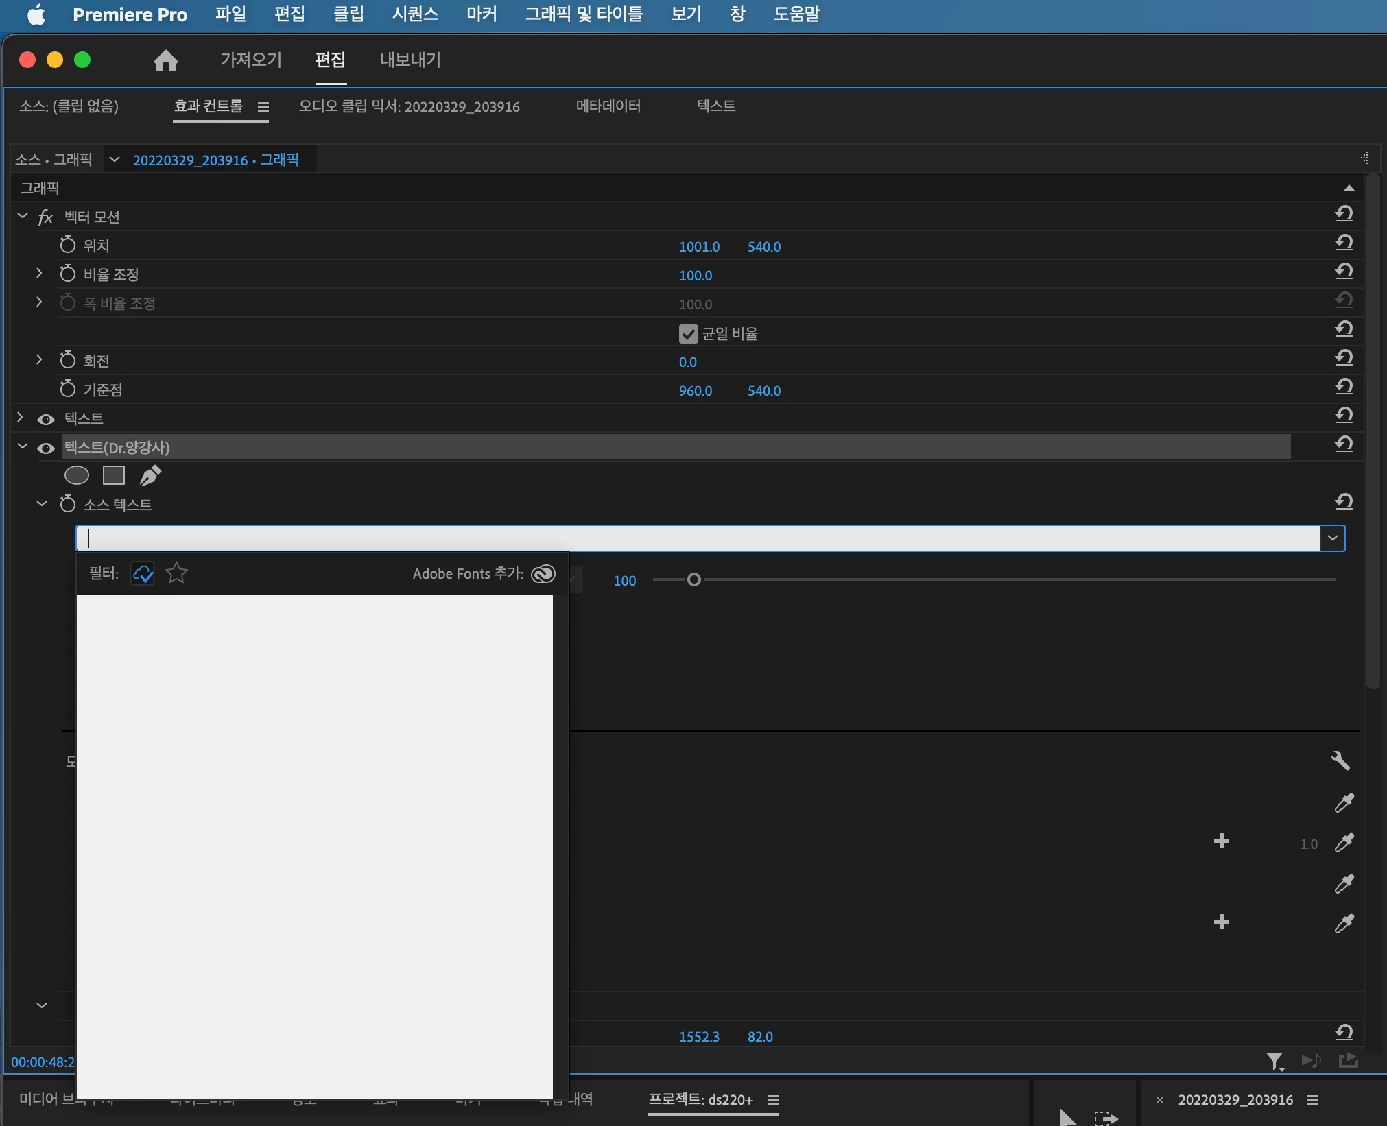Click the wrench settings icon
Image resolution: width=1387 pixels, height=1126 pixels.
(x=1340, y=760)
